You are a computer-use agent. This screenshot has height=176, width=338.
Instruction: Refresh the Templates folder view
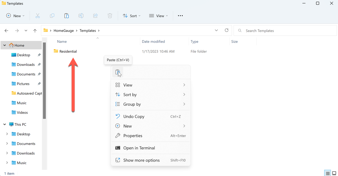(x=227, y=30)
